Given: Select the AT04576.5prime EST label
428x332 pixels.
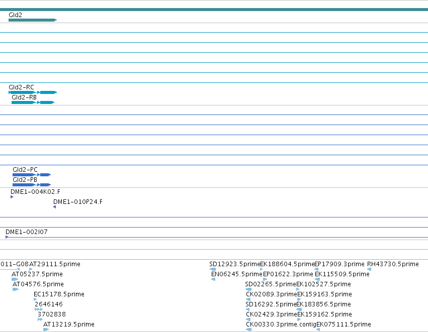Looking at the screenshot, I should pos(38,284).
